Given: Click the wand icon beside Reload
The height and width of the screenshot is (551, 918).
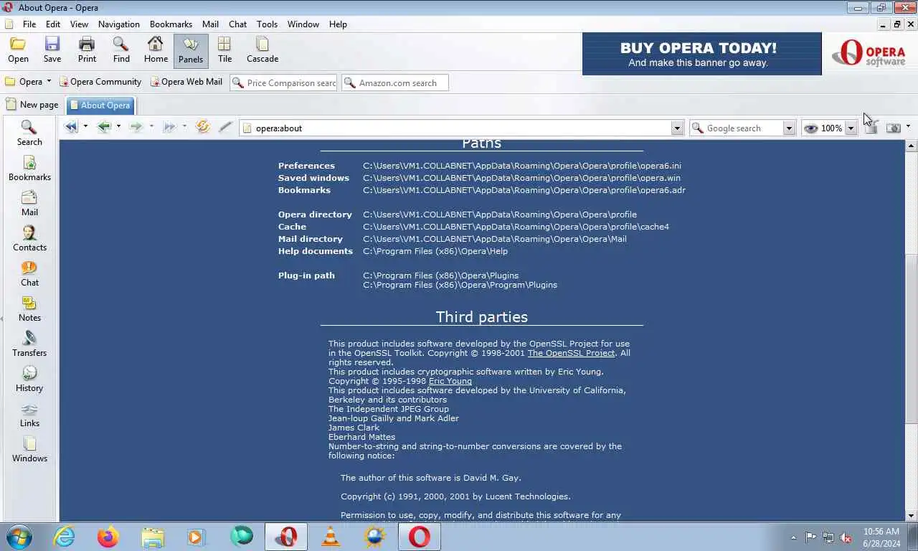Looking at the screenshot, I should 225,127.
